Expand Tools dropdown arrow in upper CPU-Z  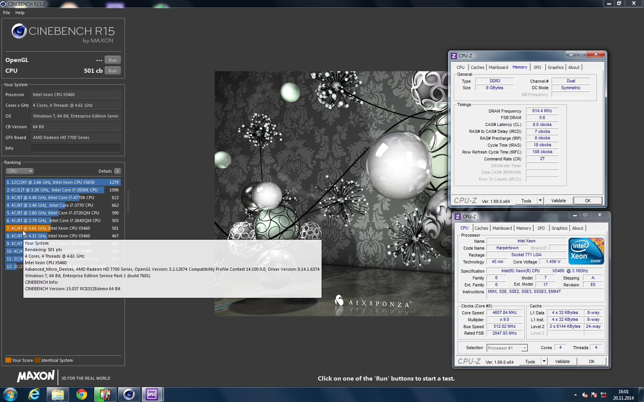pos(540,201)
